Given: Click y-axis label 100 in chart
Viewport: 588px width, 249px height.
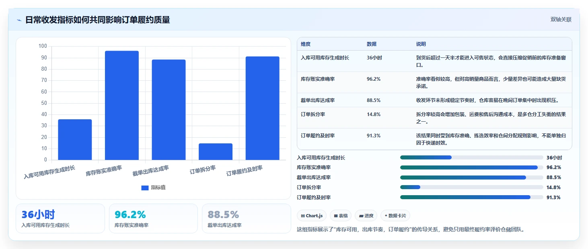Looking at the screenshot, I should 43,46.
